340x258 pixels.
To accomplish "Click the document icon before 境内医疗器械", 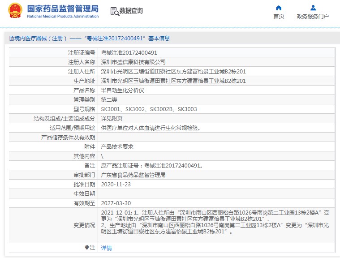I will [x=12, y=39].
